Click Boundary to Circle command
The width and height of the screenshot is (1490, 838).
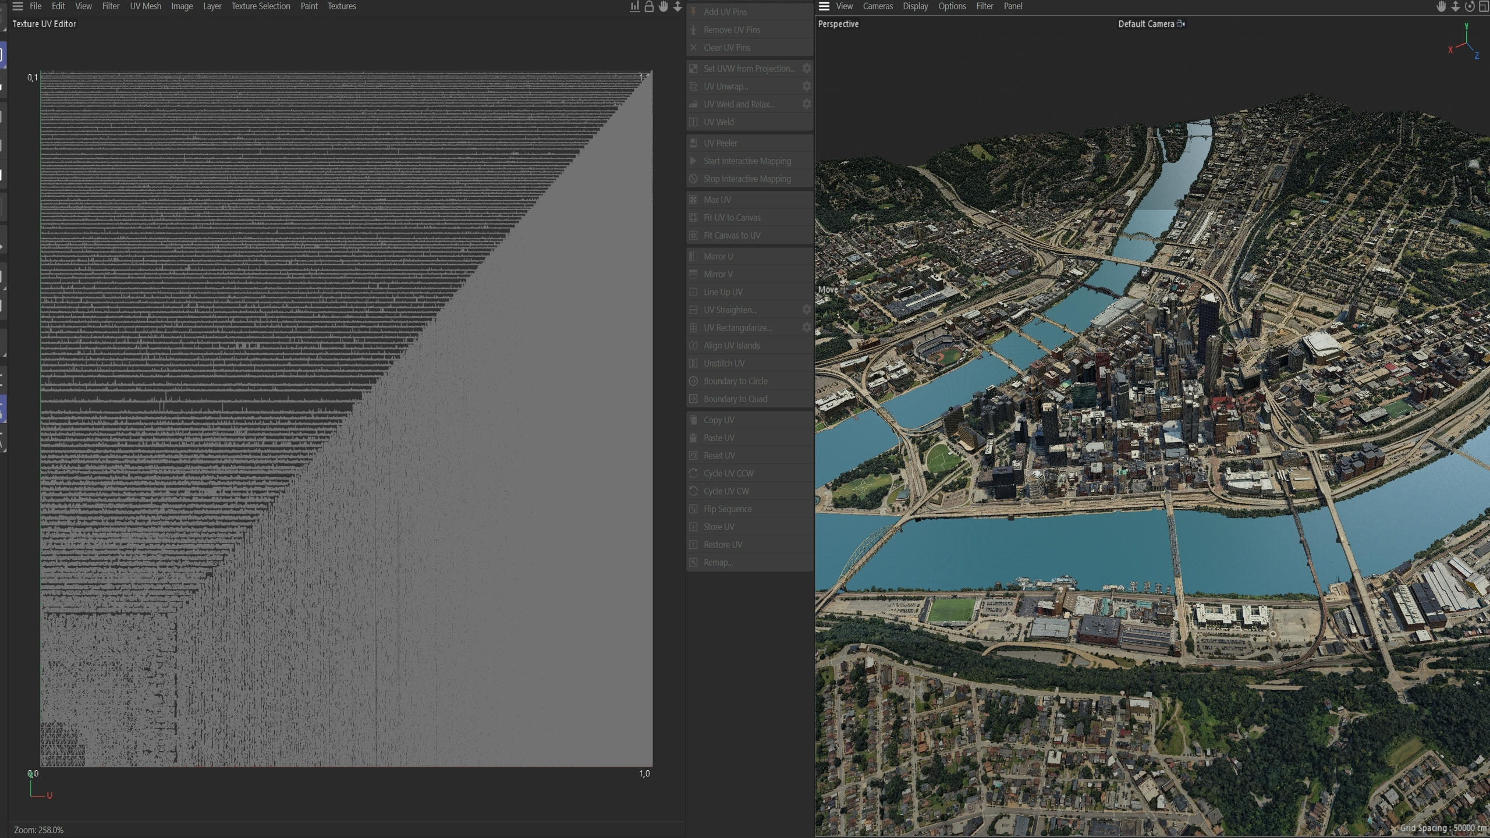(x=750, y=381)
